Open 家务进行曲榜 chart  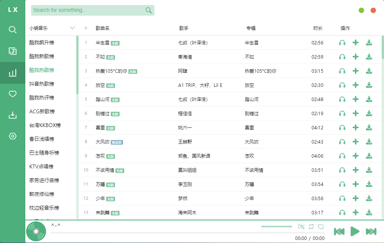coord(44,180)
